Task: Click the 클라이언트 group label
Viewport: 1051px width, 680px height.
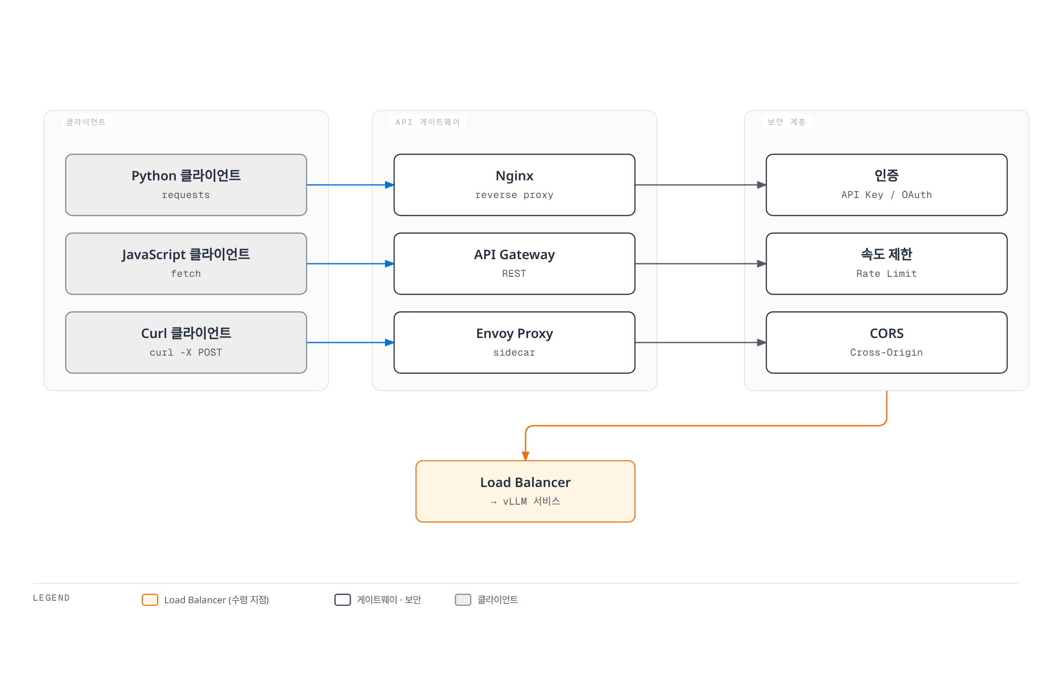Action: [x=86, y=122]
